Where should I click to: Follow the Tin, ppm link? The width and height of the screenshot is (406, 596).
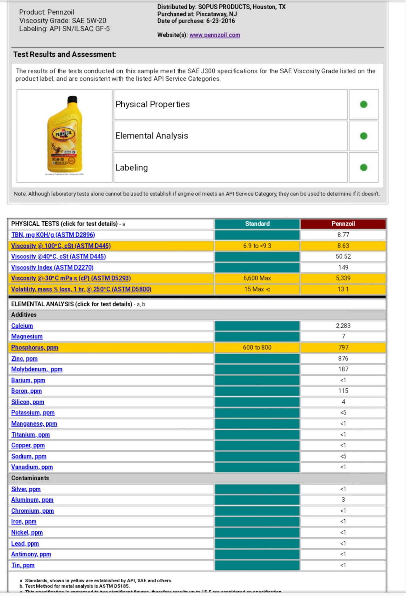tap(23, 565)
